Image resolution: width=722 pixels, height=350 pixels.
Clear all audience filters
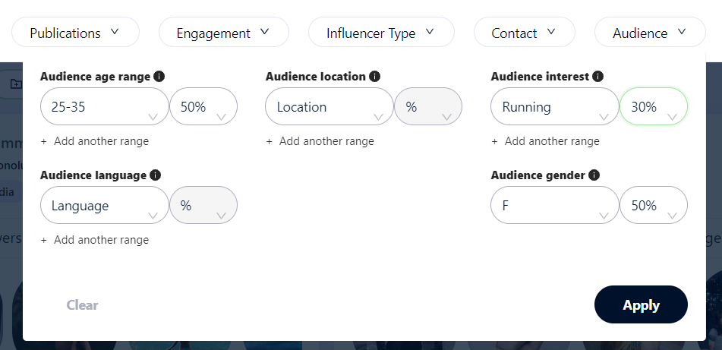click(x=82, y=305)
